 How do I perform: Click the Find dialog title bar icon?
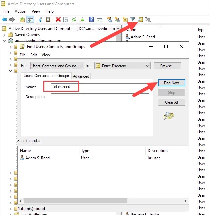tap(23, 46)
